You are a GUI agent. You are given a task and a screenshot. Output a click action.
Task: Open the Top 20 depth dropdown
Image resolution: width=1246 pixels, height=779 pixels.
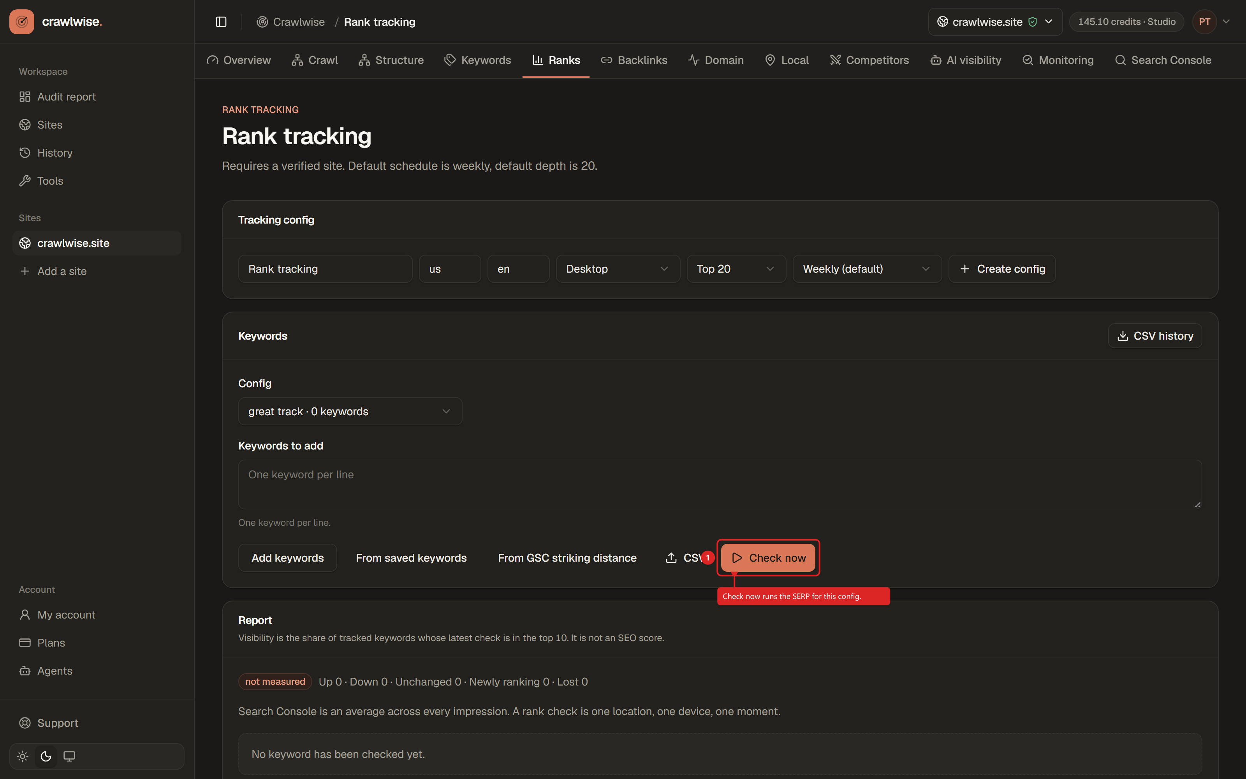point(736,269)
